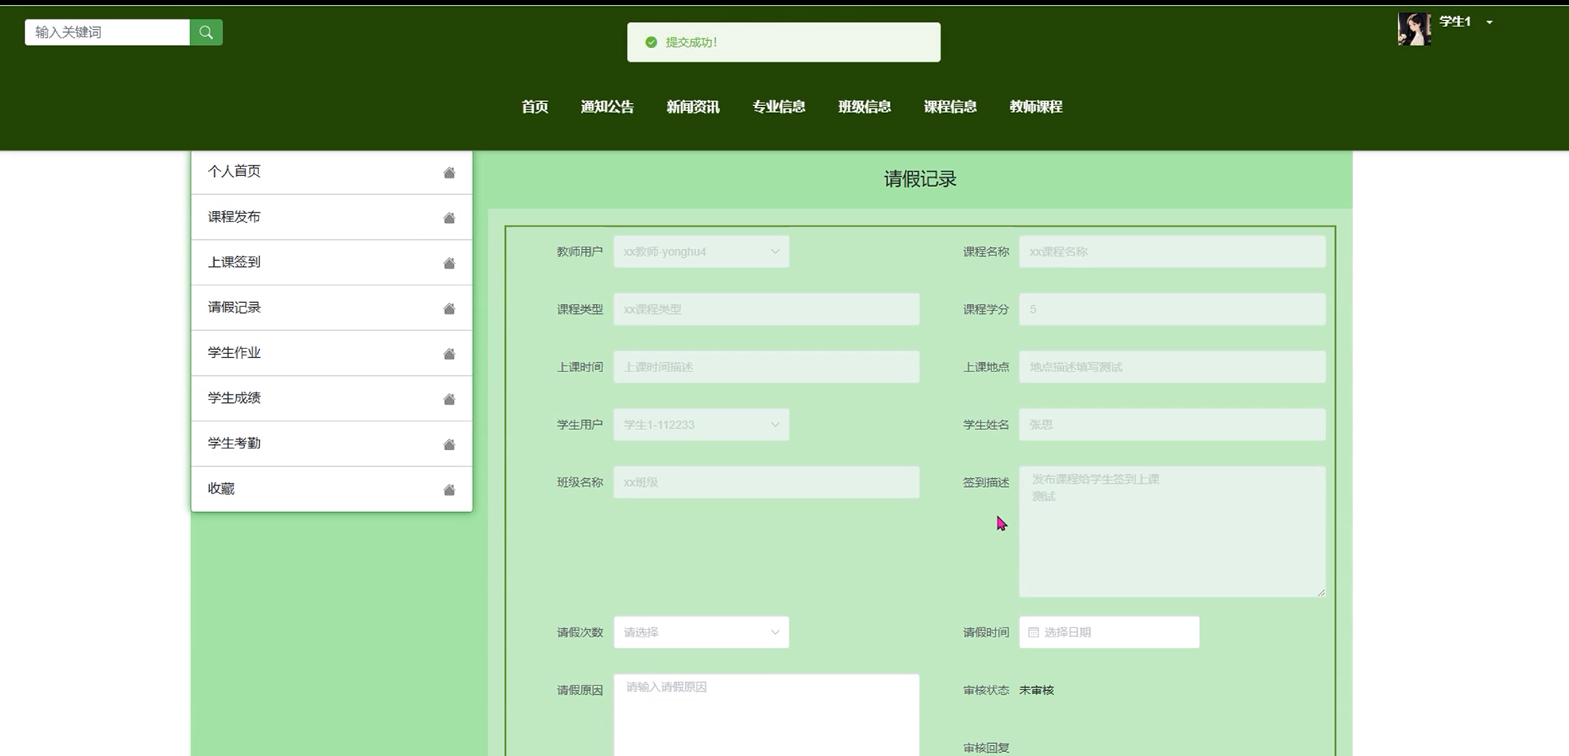Click the 学生1 user avatar

click(x=1413, y=29)
